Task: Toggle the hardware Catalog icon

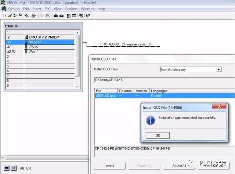Action: (69, 16)
